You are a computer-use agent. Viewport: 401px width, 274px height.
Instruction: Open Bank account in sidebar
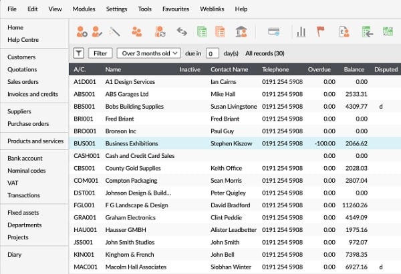pyautogui.click(x=25, y=159)
